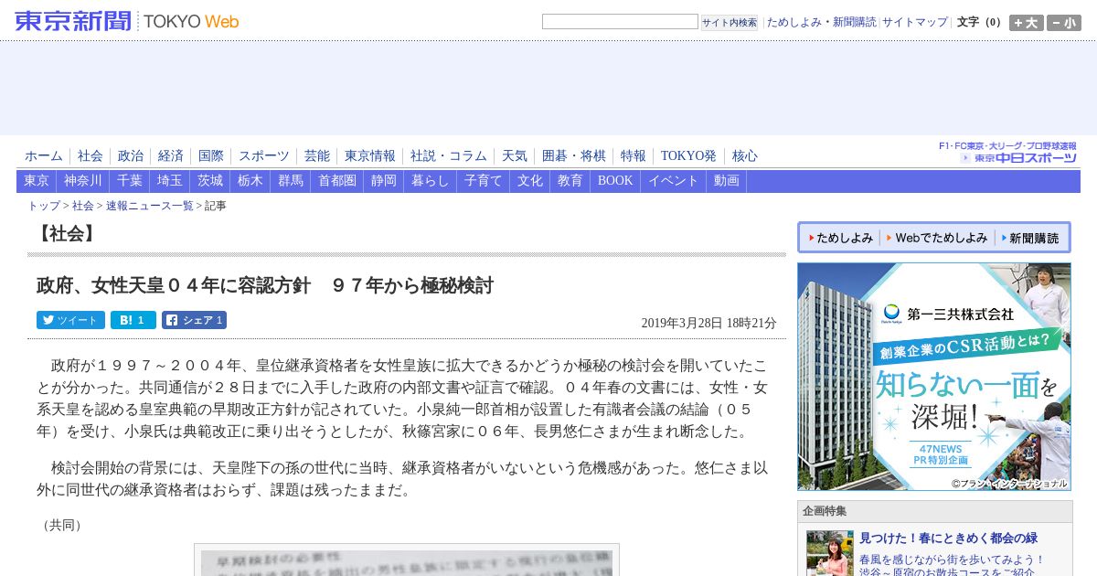The width and height of the screenshot is (1097, 576).
Task: Click the 新聞購読 sidebar button
Action: 1031,238
